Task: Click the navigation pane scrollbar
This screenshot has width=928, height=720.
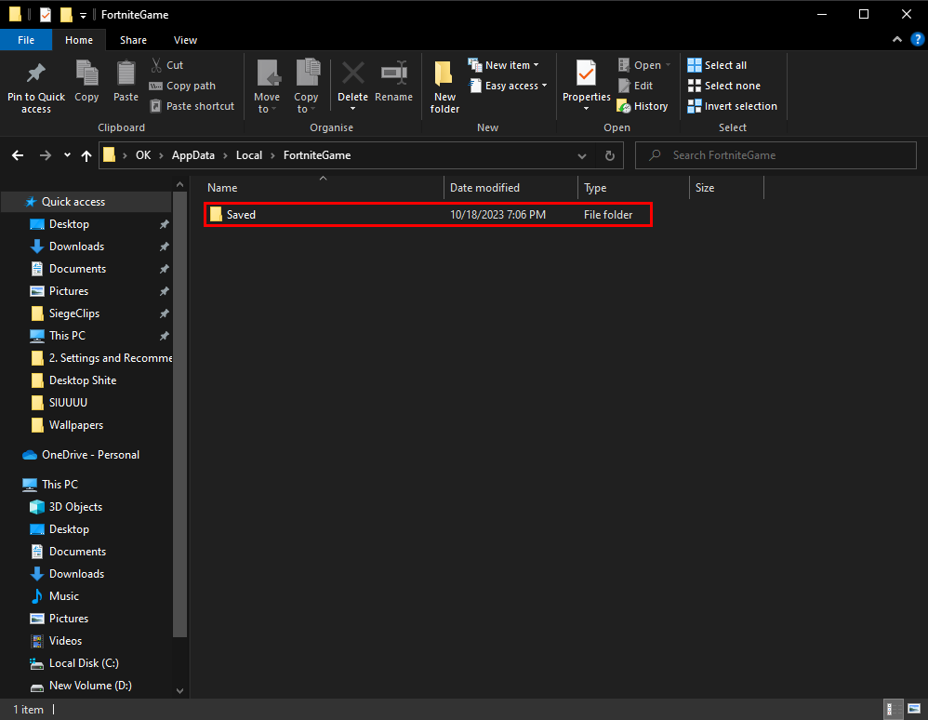Action: tap(179, 414)
